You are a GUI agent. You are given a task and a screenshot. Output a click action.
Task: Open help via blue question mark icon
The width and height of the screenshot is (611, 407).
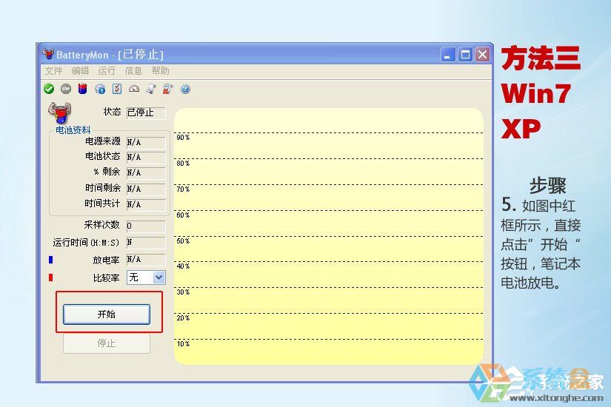click(x=185, y=89)
